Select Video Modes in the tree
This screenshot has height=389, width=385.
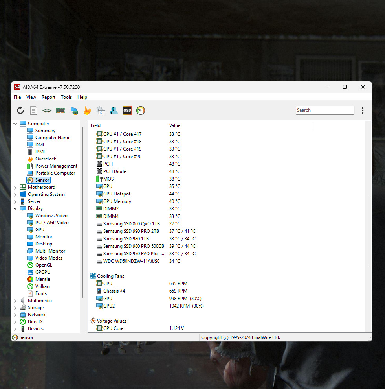(x=49, y=258)
